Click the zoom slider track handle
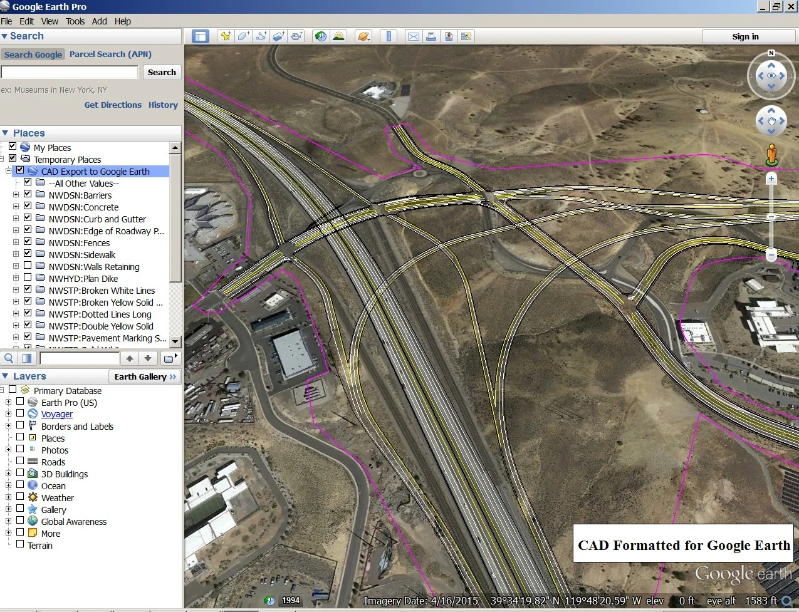 771,217
